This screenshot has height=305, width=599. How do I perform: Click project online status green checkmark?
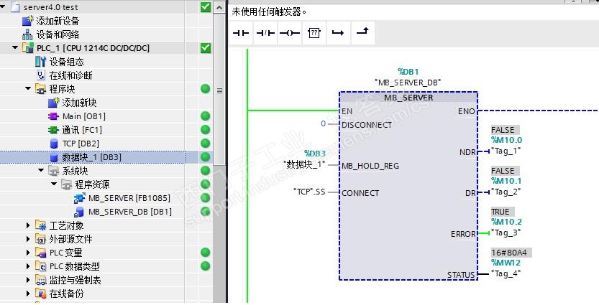(x=206, y=7)
